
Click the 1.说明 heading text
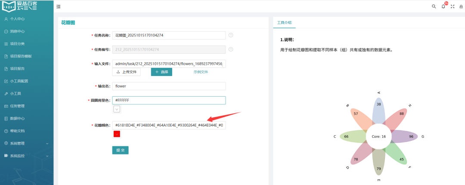coord(287,39)
